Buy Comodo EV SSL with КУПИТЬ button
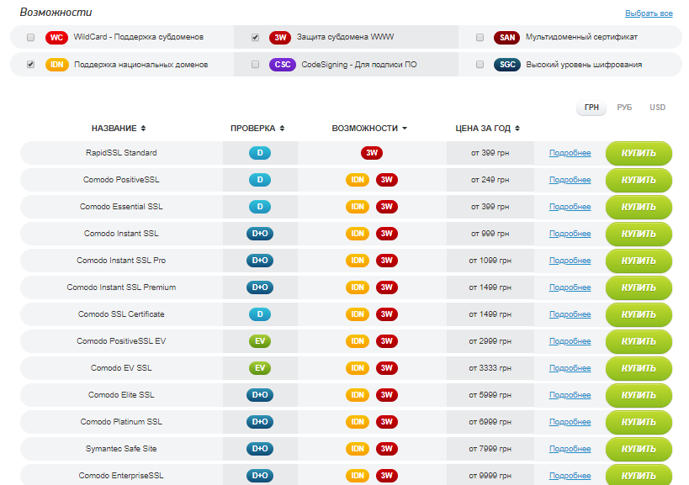Screen dimensions: 689x485 639,368
